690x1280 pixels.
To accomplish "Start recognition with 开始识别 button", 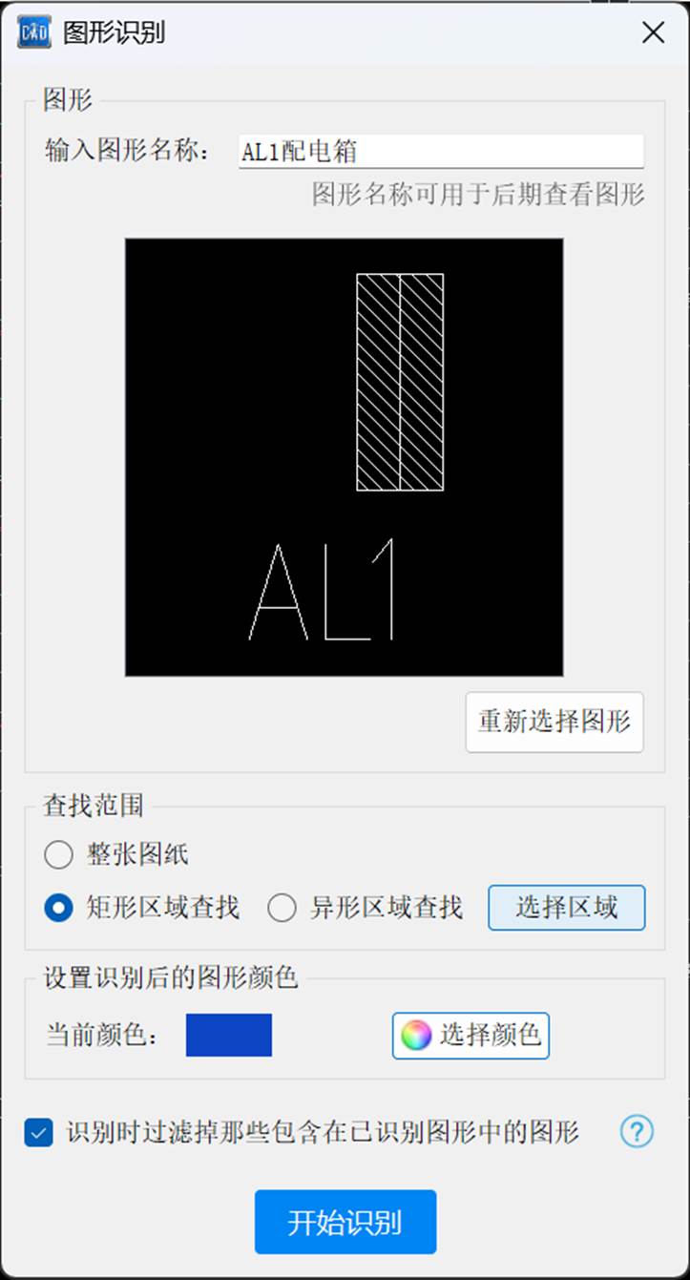I will pos(345,1222).
